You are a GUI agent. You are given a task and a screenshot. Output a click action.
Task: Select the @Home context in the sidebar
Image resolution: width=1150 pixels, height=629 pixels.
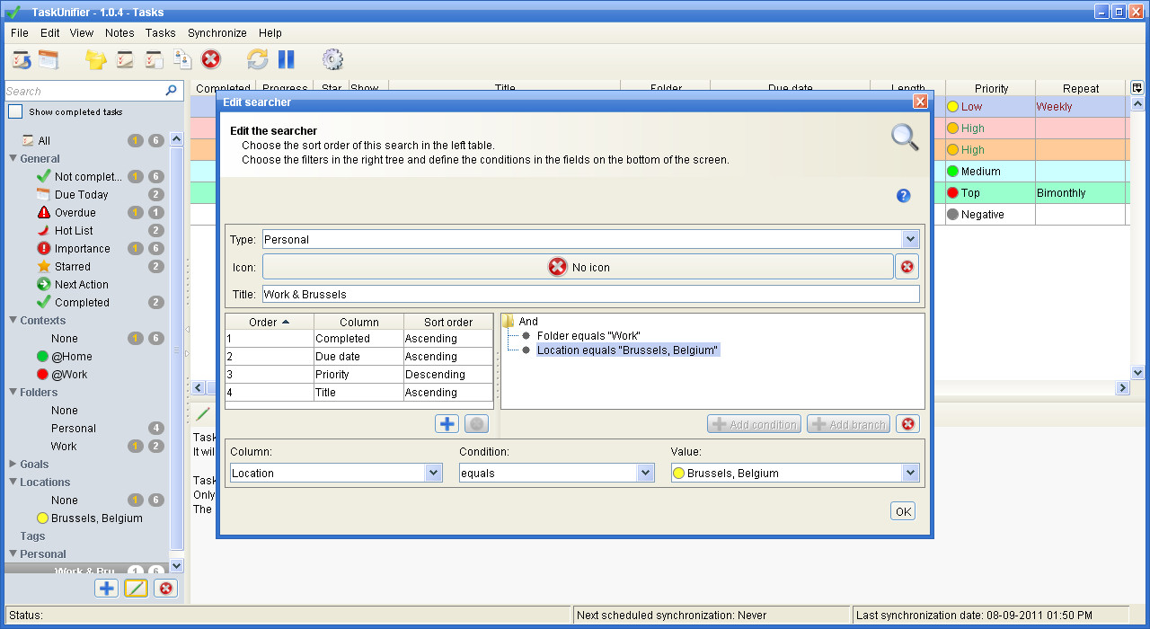click(x=71, y=357)
